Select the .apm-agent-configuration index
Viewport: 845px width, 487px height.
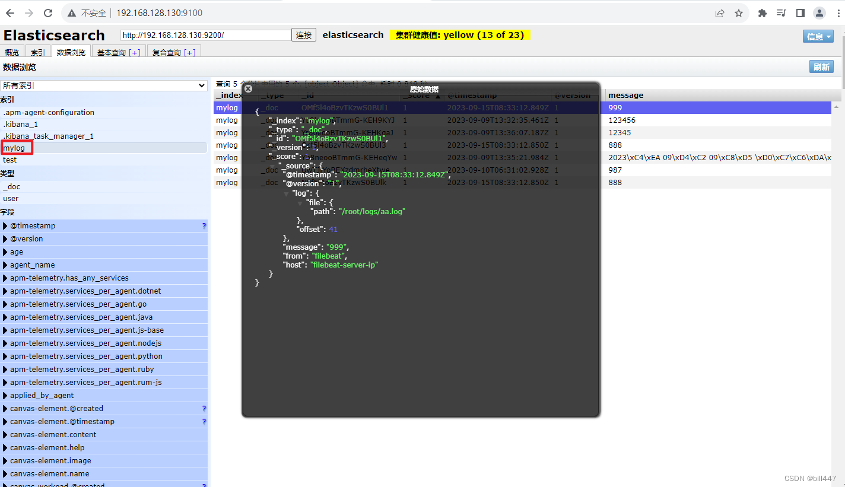click(x=104, y=112)
